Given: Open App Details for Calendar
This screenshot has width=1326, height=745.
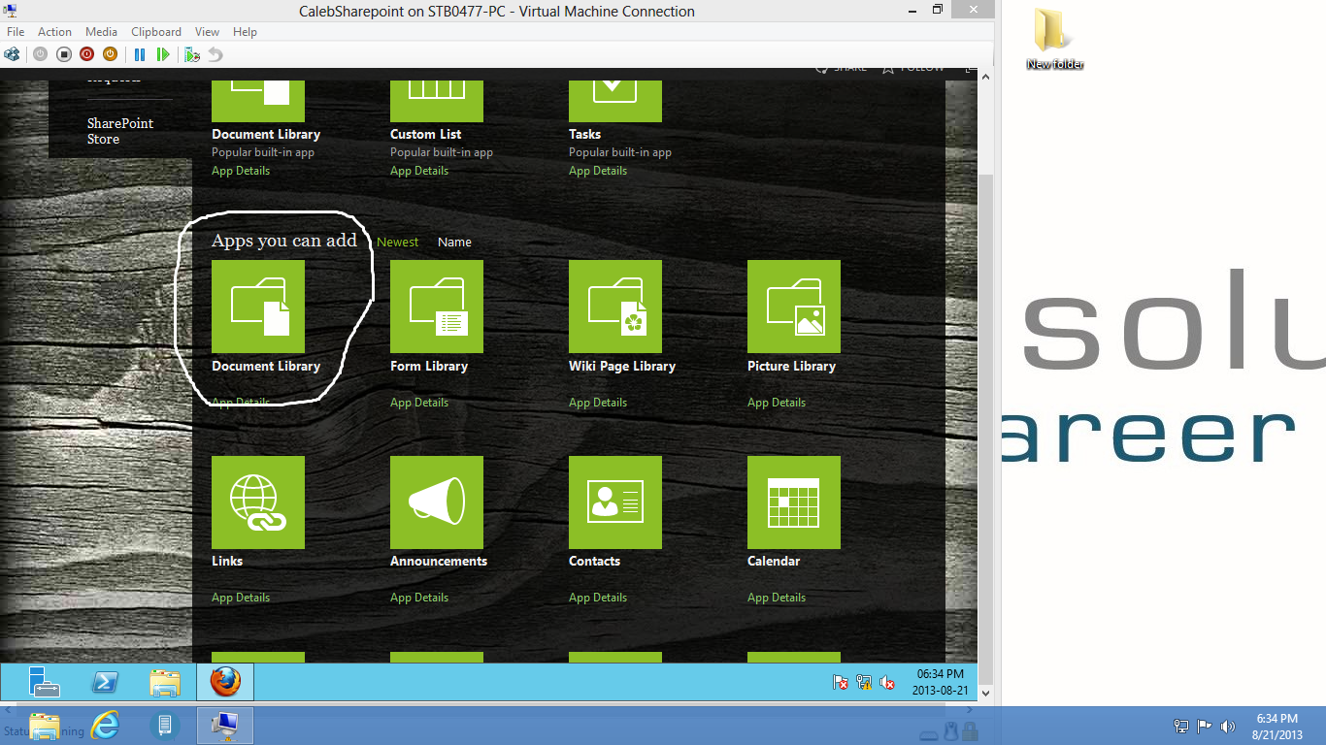Looking at the screenshot, I should point(777,598).
